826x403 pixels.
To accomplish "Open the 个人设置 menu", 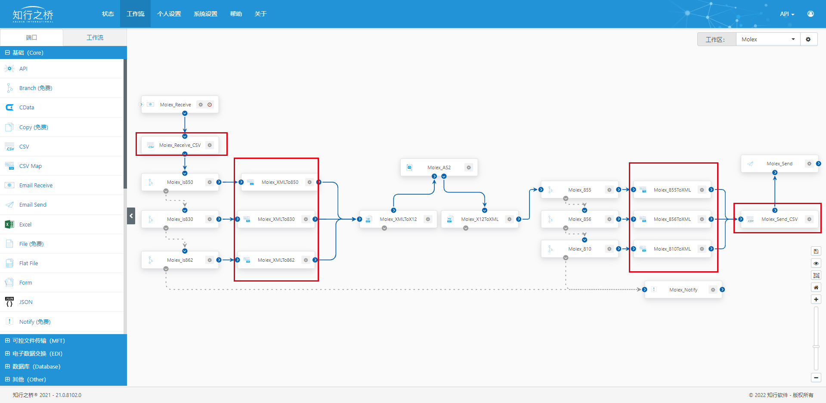I will pos(169,14).
